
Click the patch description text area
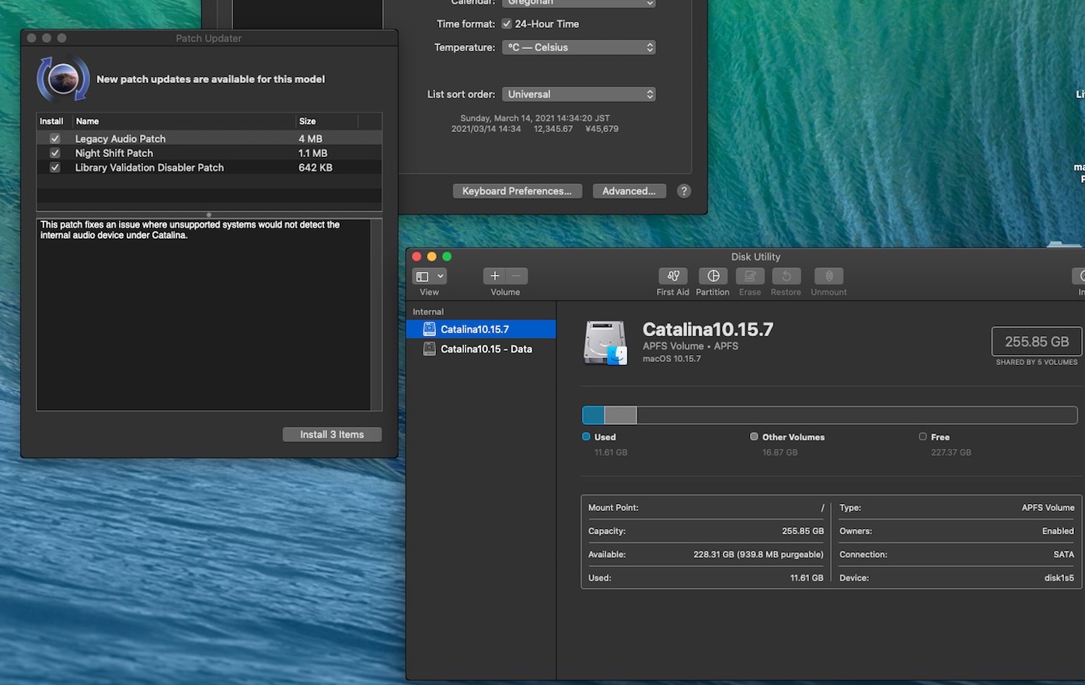(204, 315)
